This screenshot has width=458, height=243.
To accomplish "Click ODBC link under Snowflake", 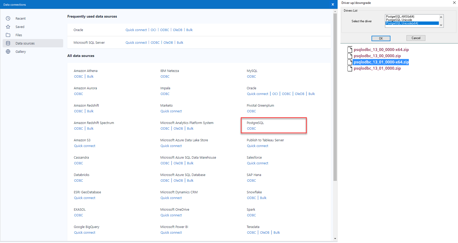I will (251, 198).
